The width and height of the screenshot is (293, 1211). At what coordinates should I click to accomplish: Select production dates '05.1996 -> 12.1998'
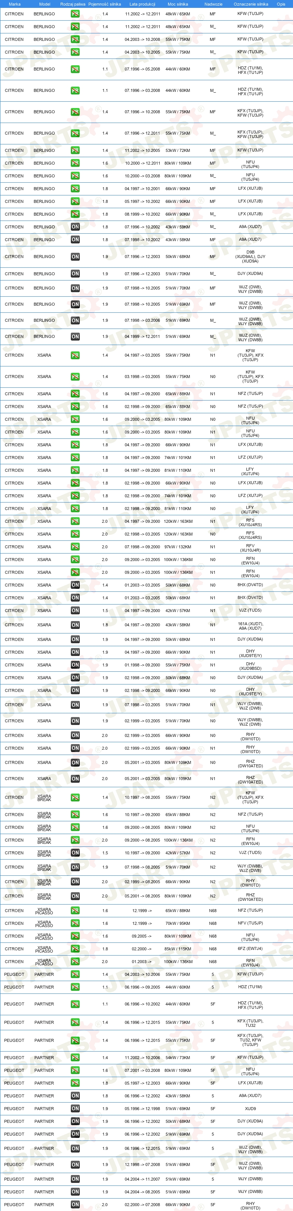pyautogui.click(x=142, y=1109)
